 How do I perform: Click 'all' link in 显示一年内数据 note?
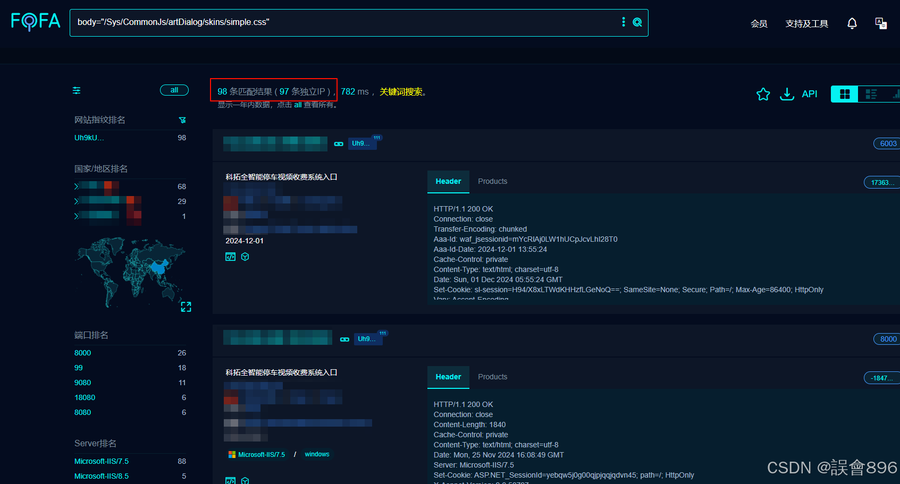click(298, 105)
